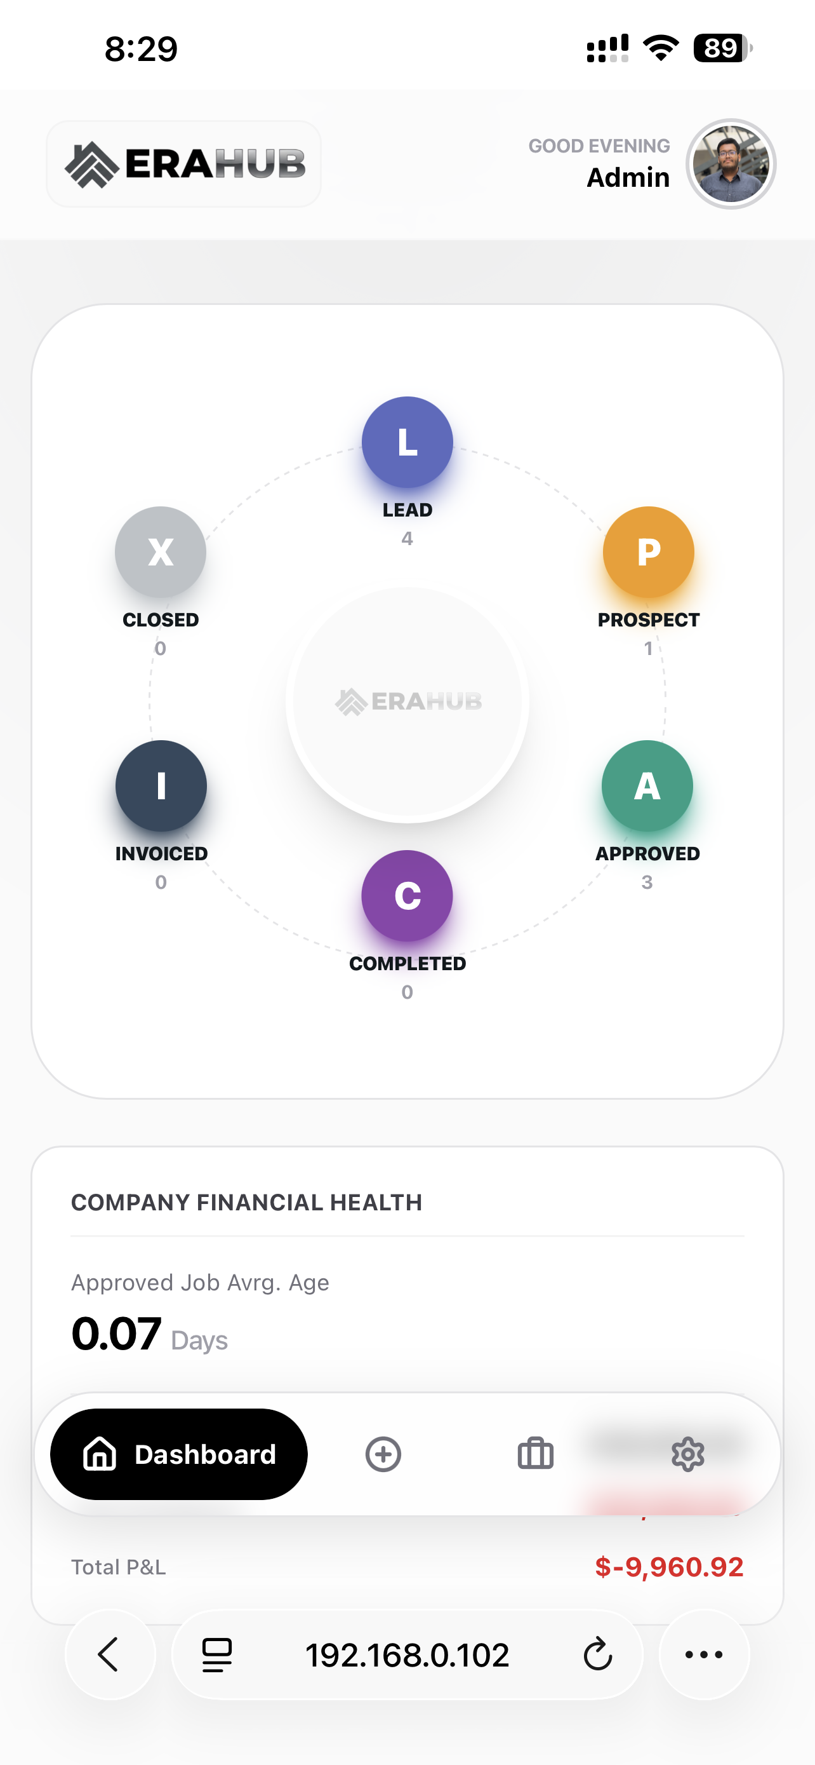Open the browser tabs overview icon
The width and height of the screenshot is (815, 1765).
coord(217,1654)
